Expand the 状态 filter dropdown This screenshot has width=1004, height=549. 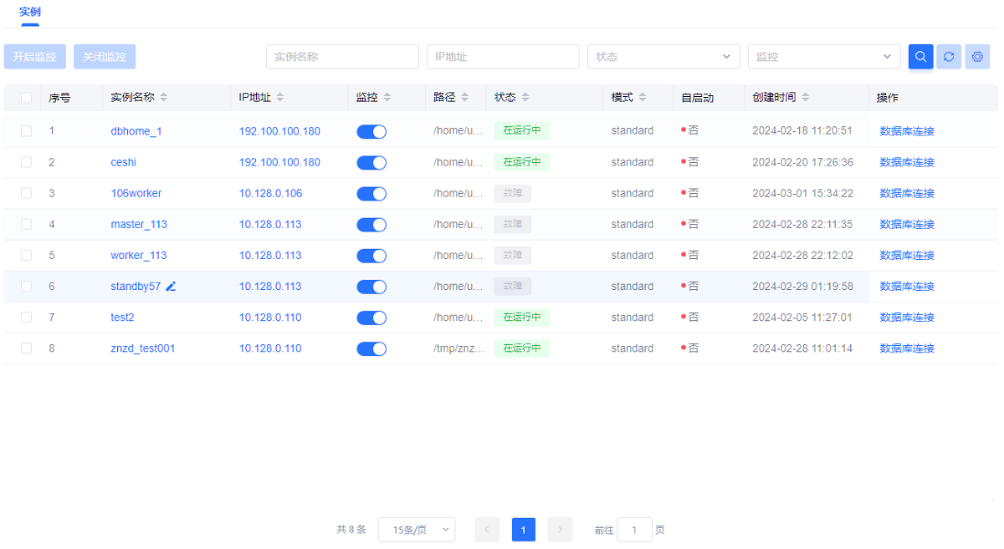[x=663, y=57]
